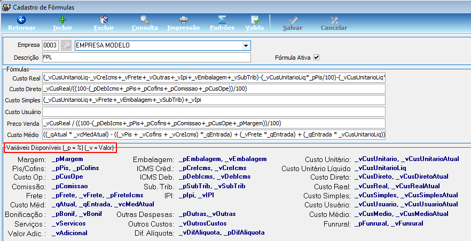Open Consulta magnifier search icon

145,20
